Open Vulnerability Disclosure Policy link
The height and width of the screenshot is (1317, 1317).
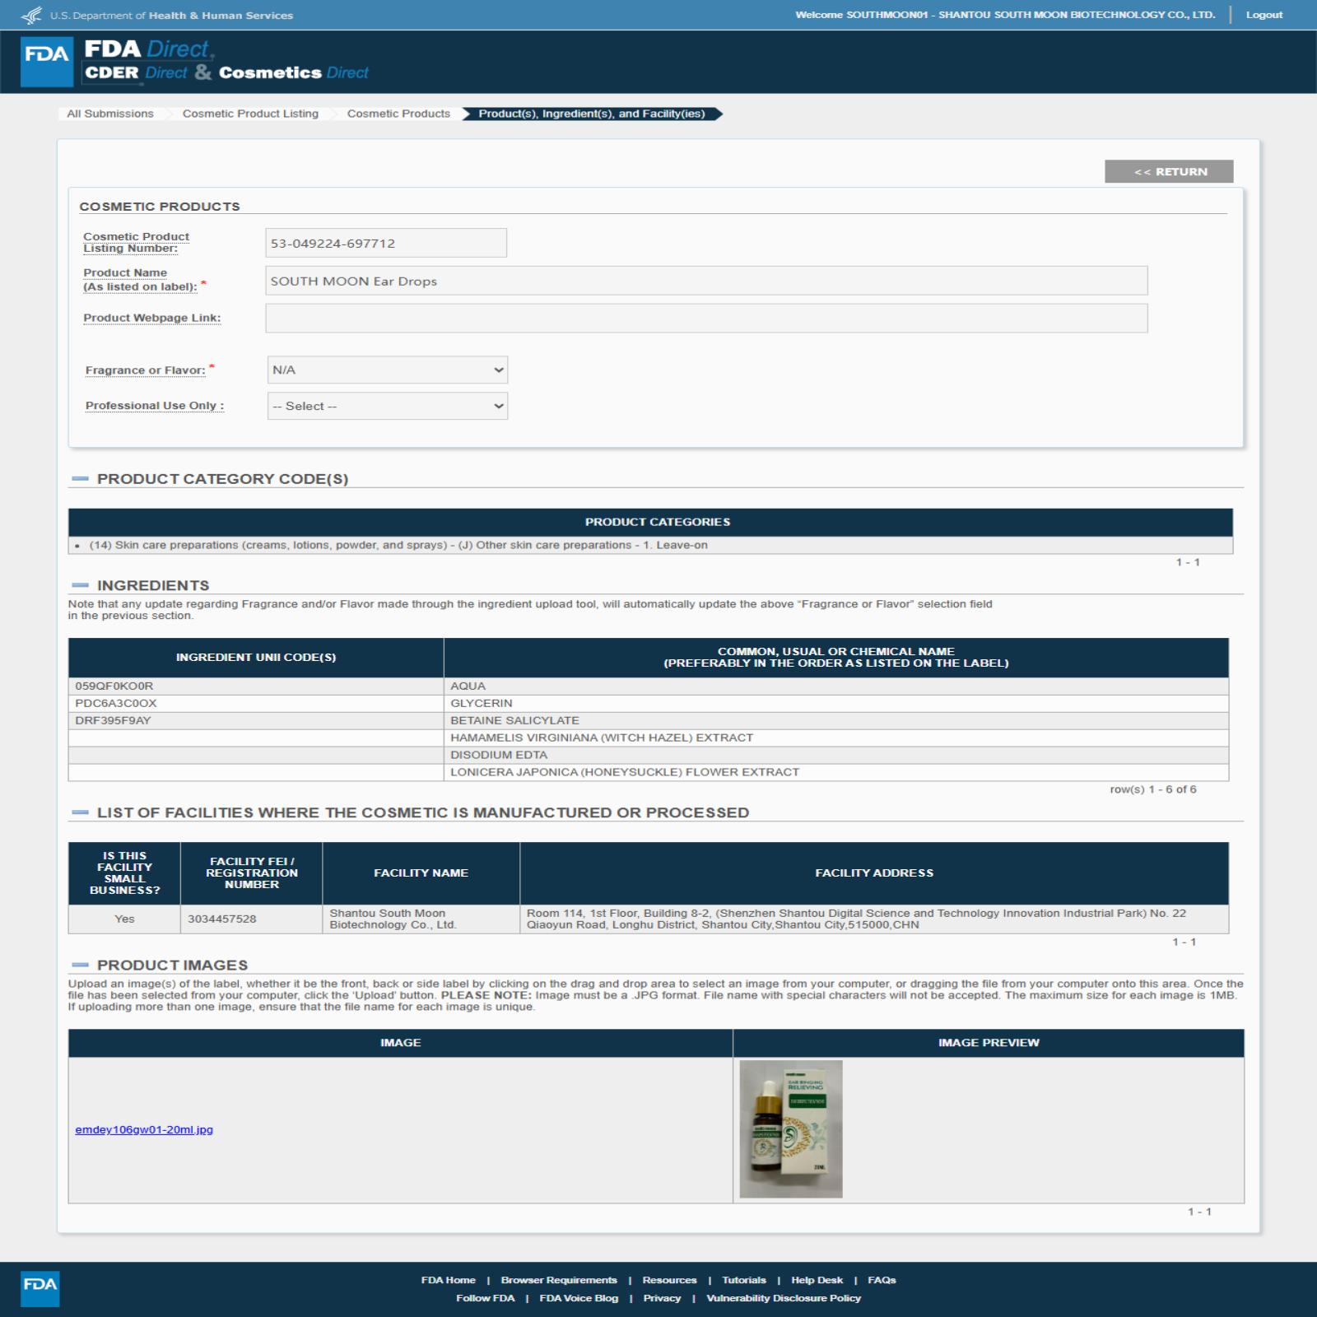pyautogui.click(x=784, y=1298)
